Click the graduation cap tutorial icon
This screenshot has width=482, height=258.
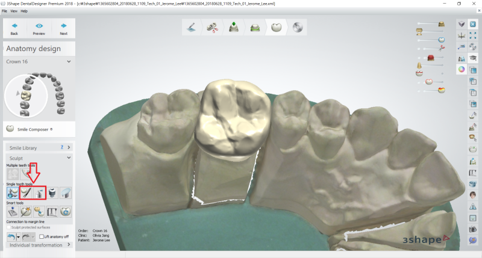click(473, 58)
